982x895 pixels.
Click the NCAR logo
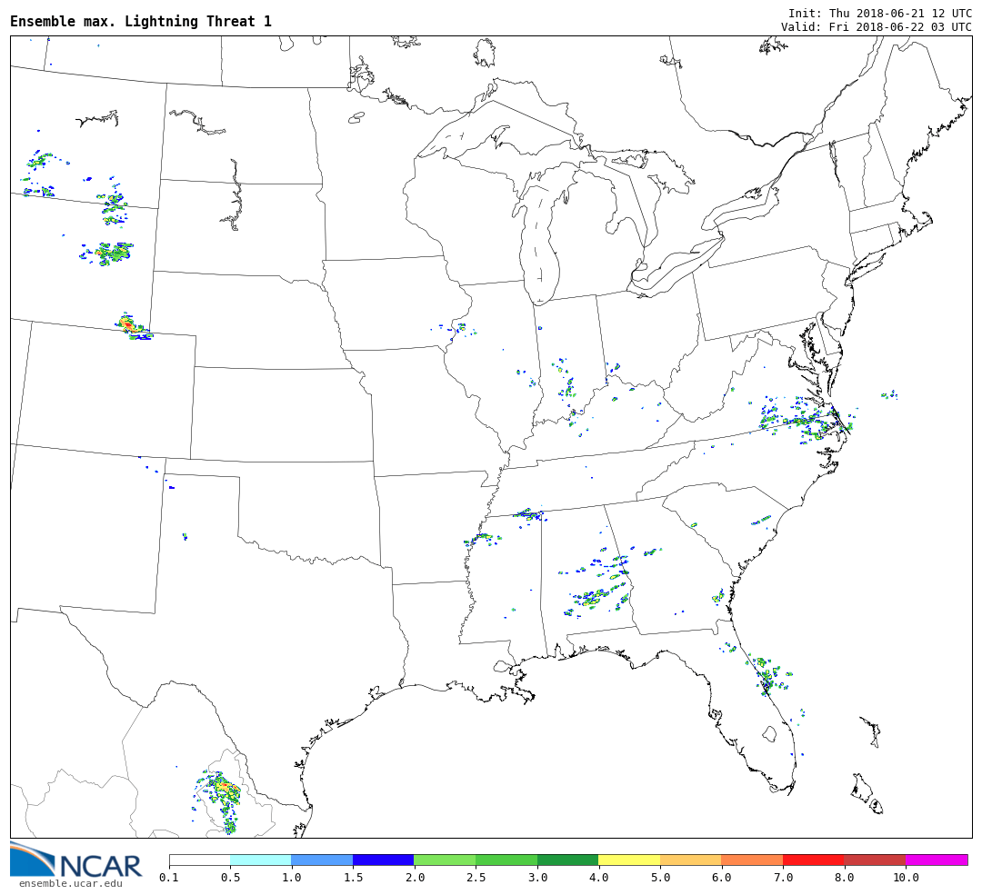tap(76, 860)
